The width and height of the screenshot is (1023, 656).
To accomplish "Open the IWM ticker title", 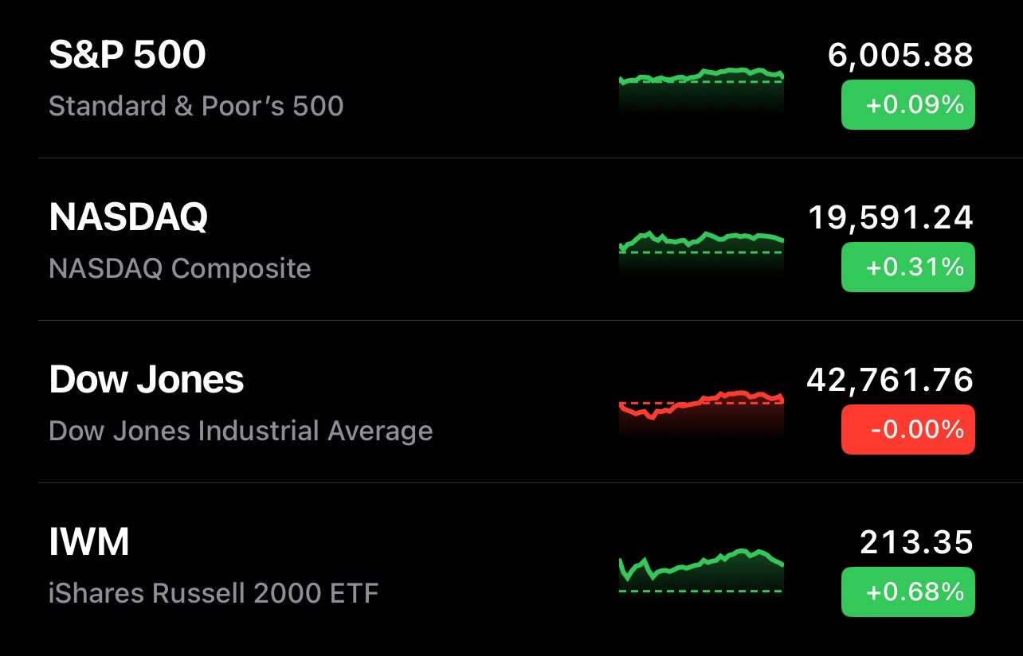I will [x=89, y=542].
